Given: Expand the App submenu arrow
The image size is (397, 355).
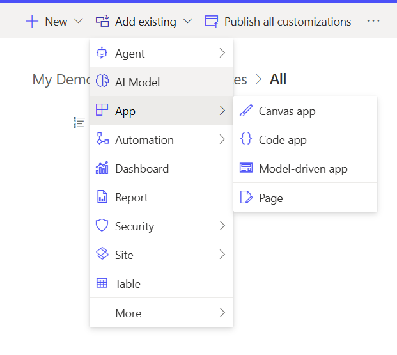Looking at the screenshot, I should 222,111.
